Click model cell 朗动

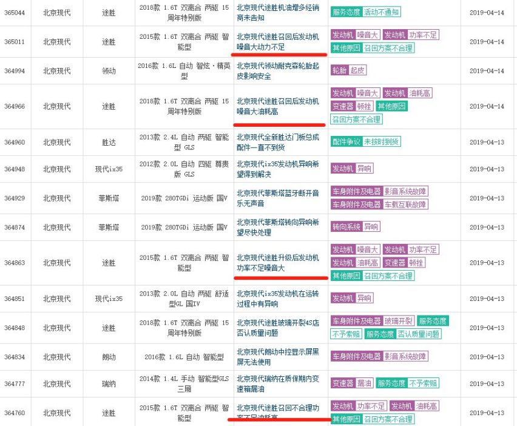coord(109,357)
